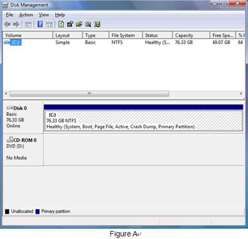248x239 pixels.
Task: Click the magnifier search toolbar icon
Action: [88, 24]
